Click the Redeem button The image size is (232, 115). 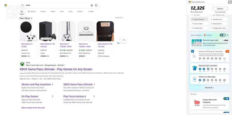(220, 8)
